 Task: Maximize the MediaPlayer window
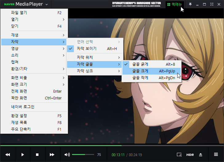(204, 4)
